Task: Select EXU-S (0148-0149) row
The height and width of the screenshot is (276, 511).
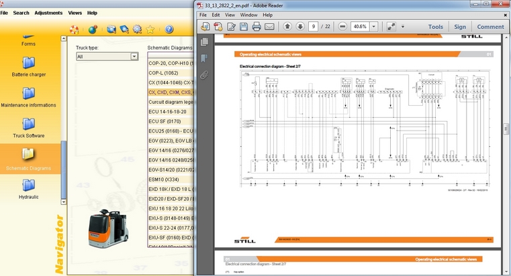Action: [x=171, y=218]
